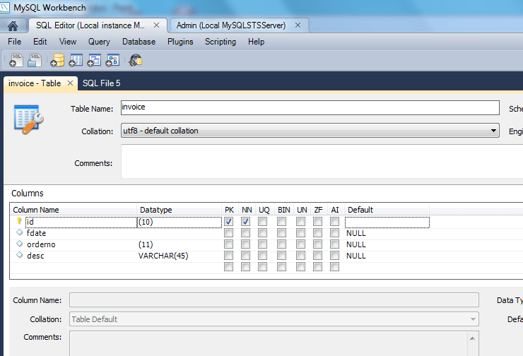Click the (11) datatype cell for orderno
Screen dimensions: 523x356
180,244
